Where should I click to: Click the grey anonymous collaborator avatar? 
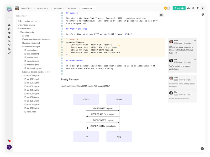coord(169,8)
